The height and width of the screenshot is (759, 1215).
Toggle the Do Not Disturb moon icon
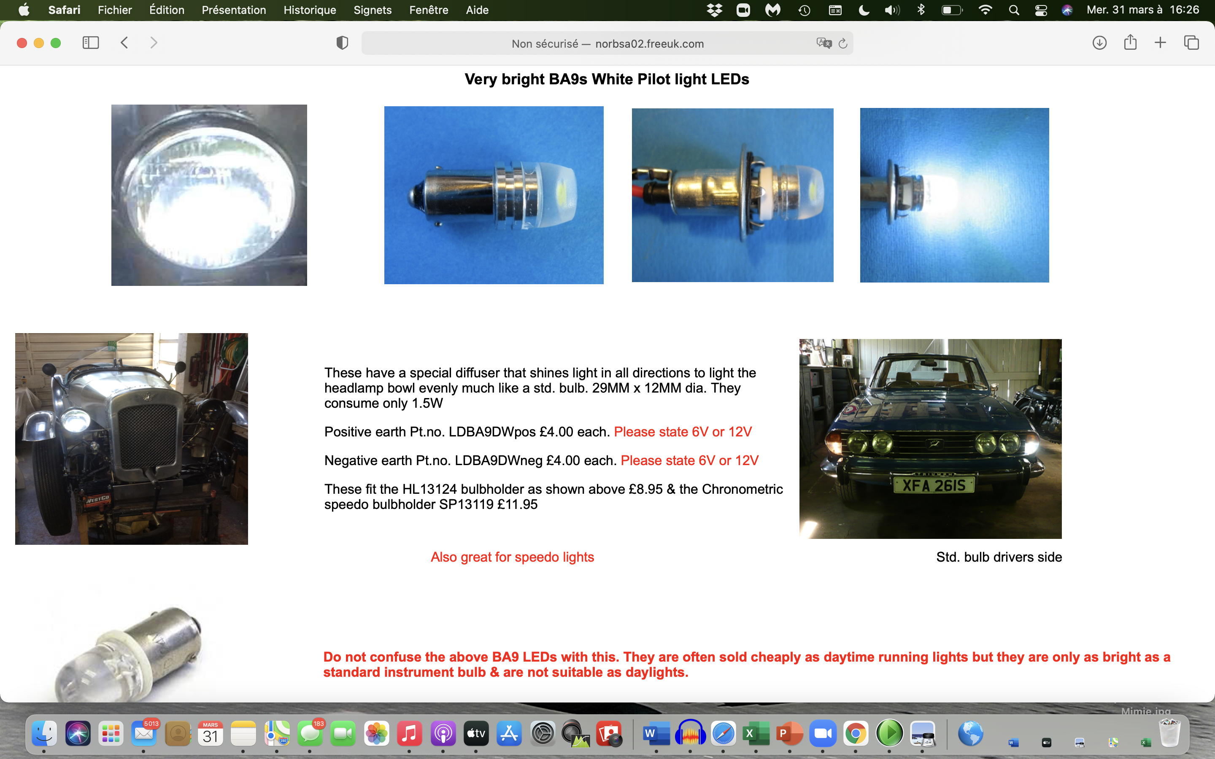[864, 10]
